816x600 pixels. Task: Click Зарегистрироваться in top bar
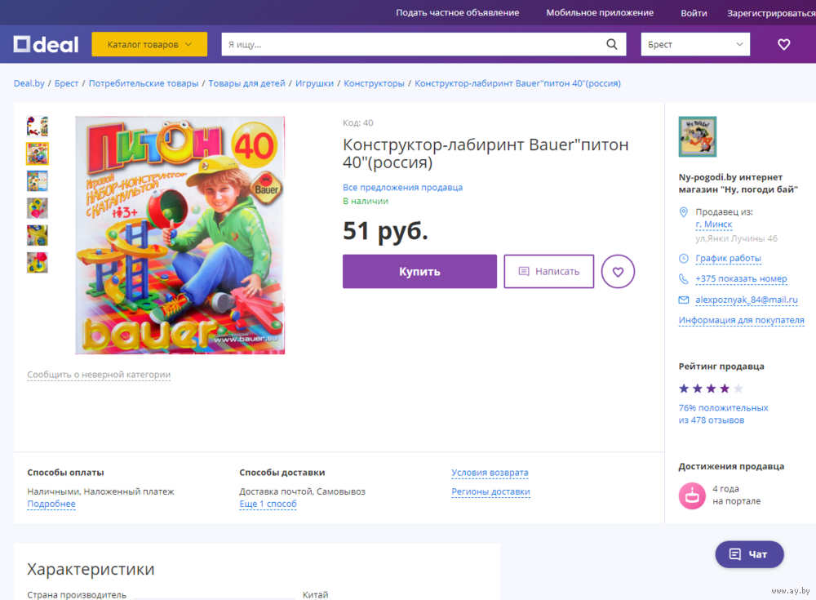[771, 13]
